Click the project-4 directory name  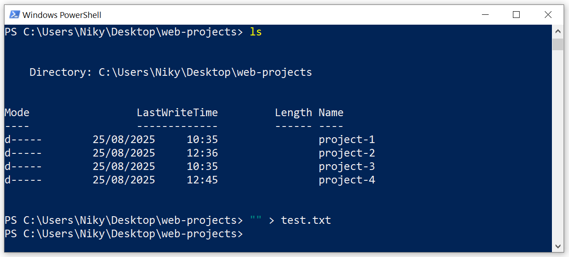pyautogui.click(x=346, y=180)
